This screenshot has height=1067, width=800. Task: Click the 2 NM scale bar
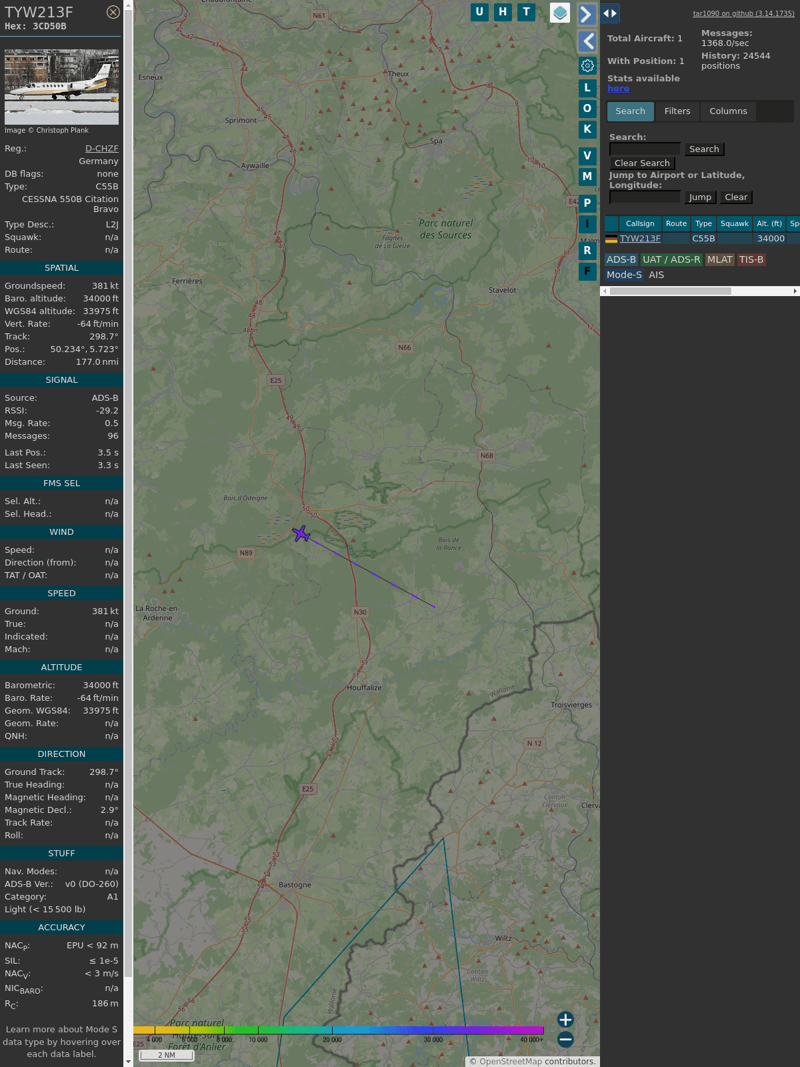point(167,1055)
